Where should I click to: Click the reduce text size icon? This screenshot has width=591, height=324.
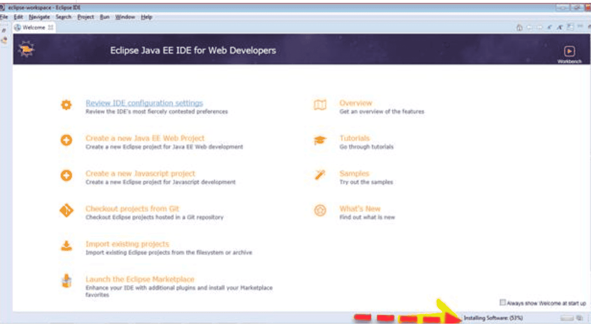pos(549,28)
